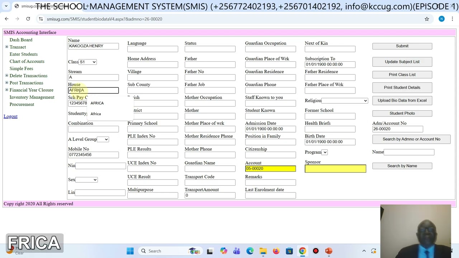Open Firefox from the taskbar

pyautogui.click(x=276, y=251)
